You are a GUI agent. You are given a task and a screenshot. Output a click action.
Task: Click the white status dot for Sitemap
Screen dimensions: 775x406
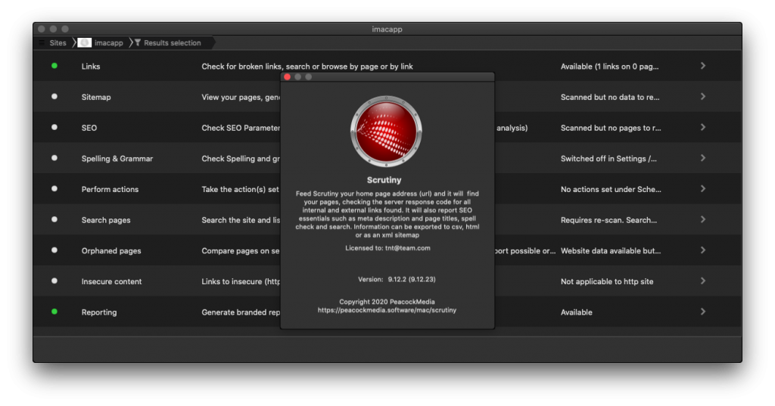54,96
